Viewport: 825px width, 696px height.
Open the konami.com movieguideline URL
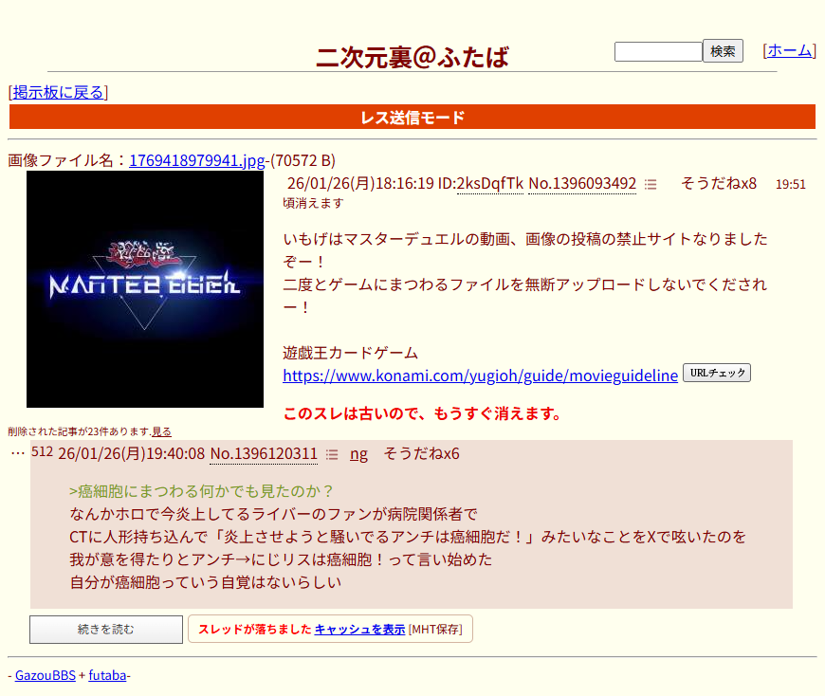coord(480,375)
